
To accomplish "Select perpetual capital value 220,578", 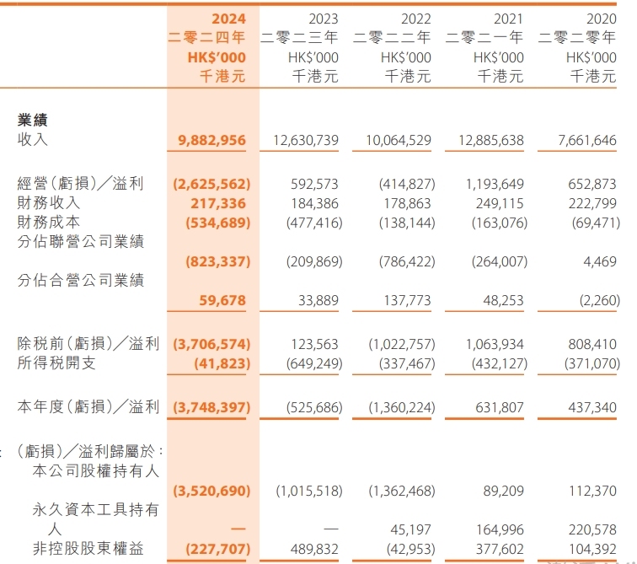I will click(x=592, y=529).
